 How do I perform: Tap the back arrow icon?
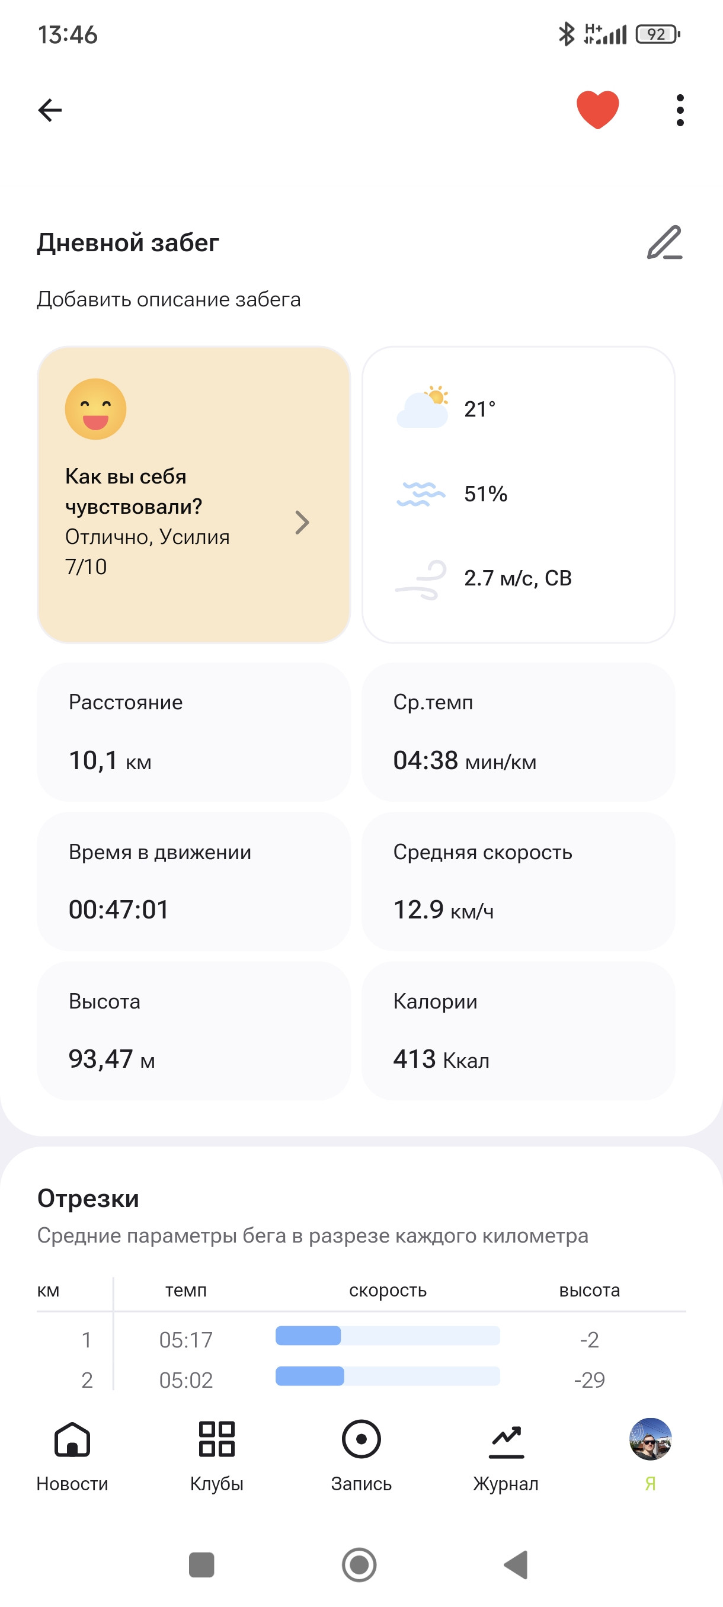point(50,110)
